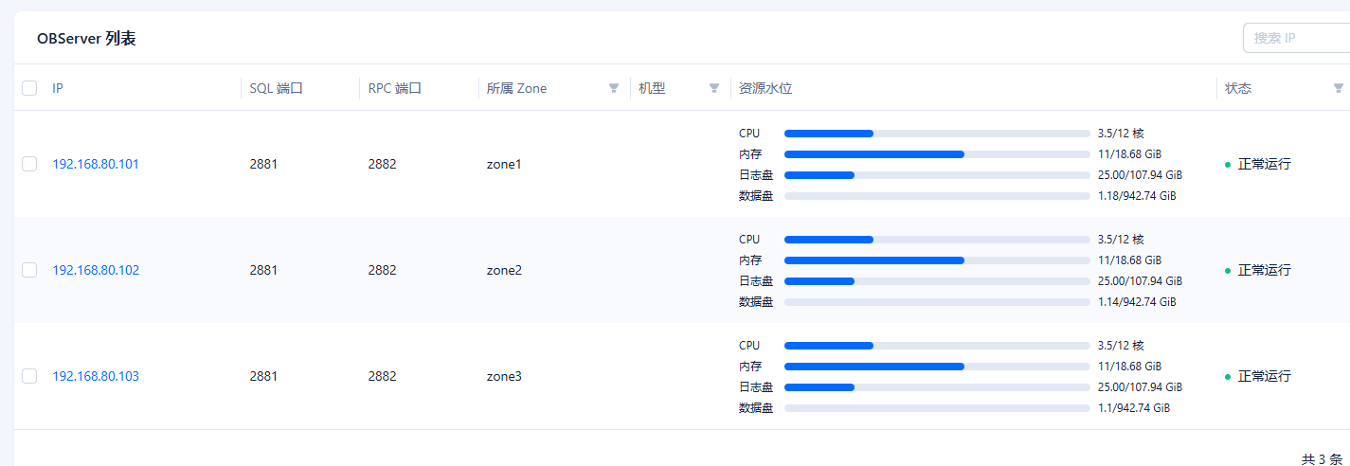
Task: Click the 共 3 条 total count
Action: (x=1322, y=458)
